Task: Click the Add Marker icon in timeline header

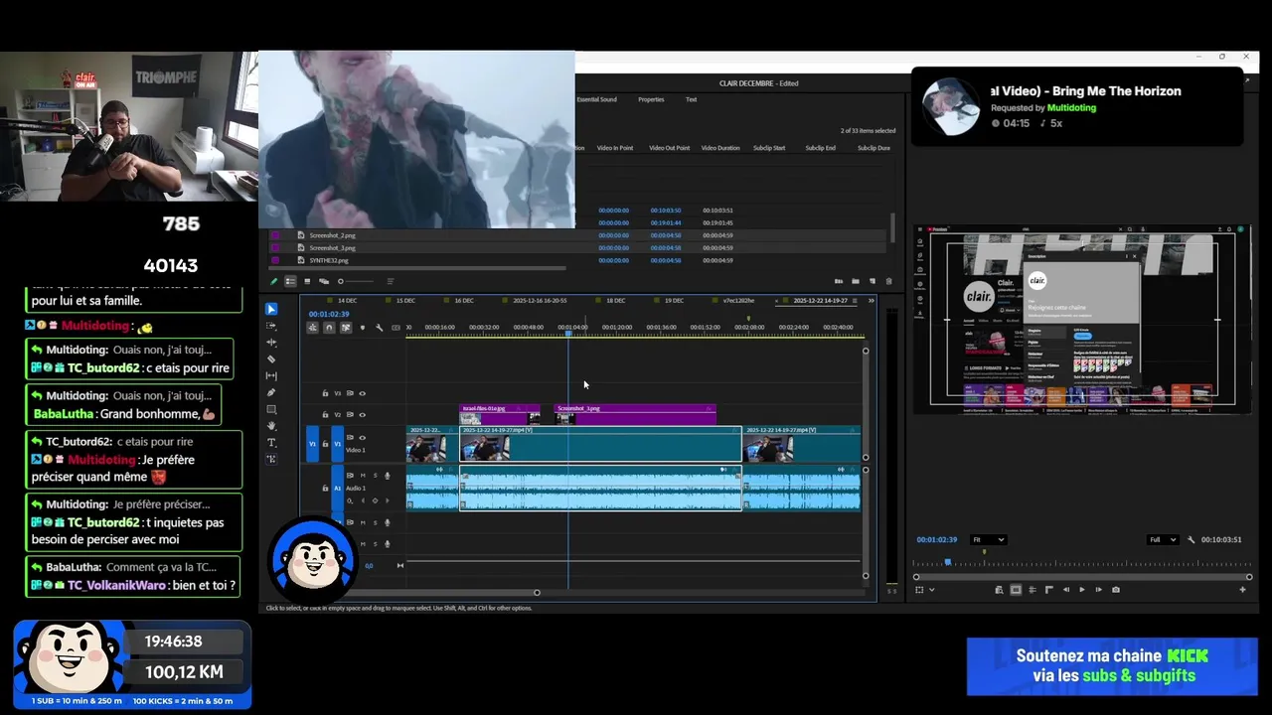Action: [x=363, y=328]
